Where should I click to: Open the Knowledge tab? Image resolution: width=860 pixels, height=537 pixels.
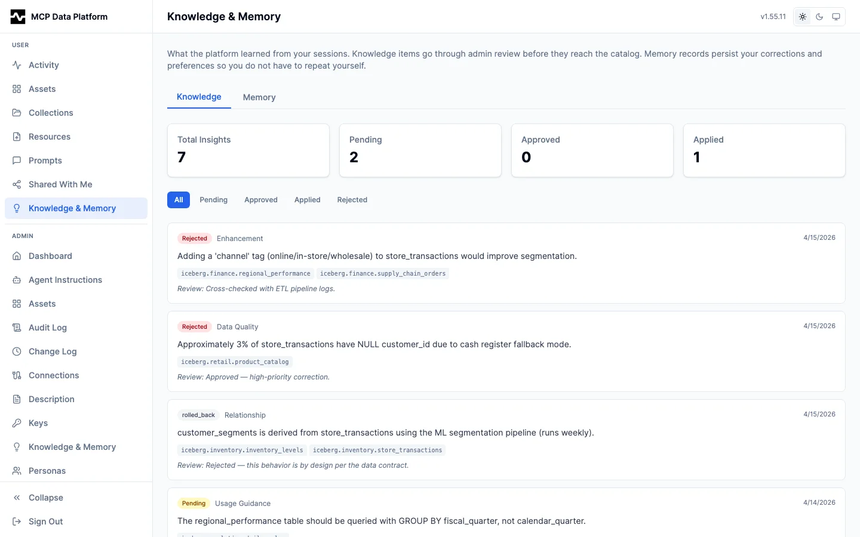click(x=199, y=97)
